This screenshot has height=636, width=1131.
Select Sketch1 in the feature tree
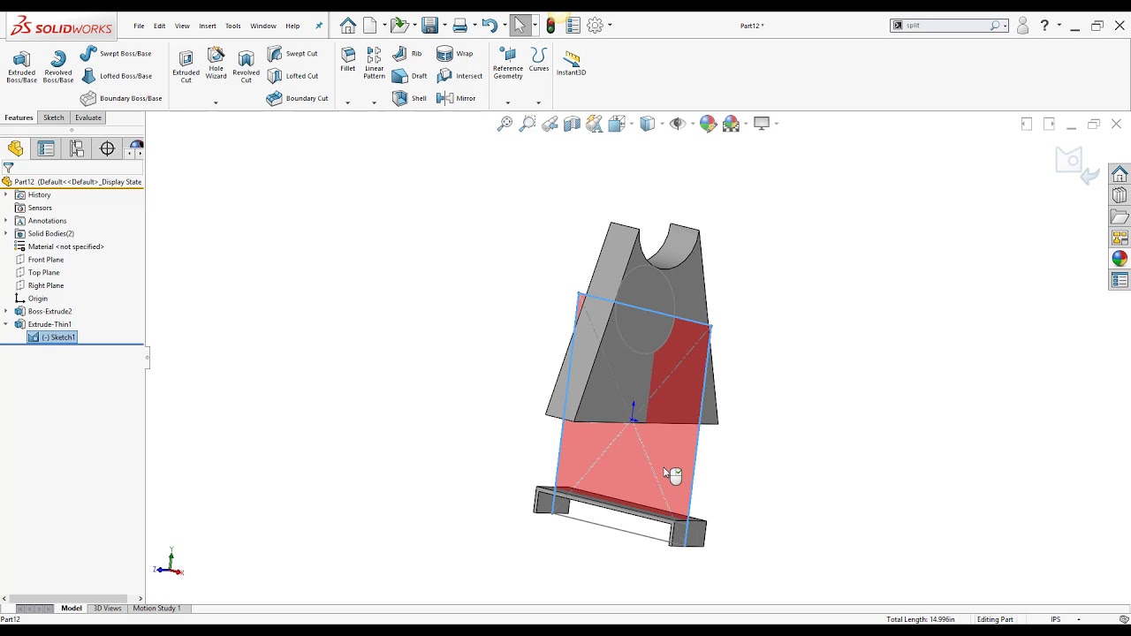[x=58, y=337]
